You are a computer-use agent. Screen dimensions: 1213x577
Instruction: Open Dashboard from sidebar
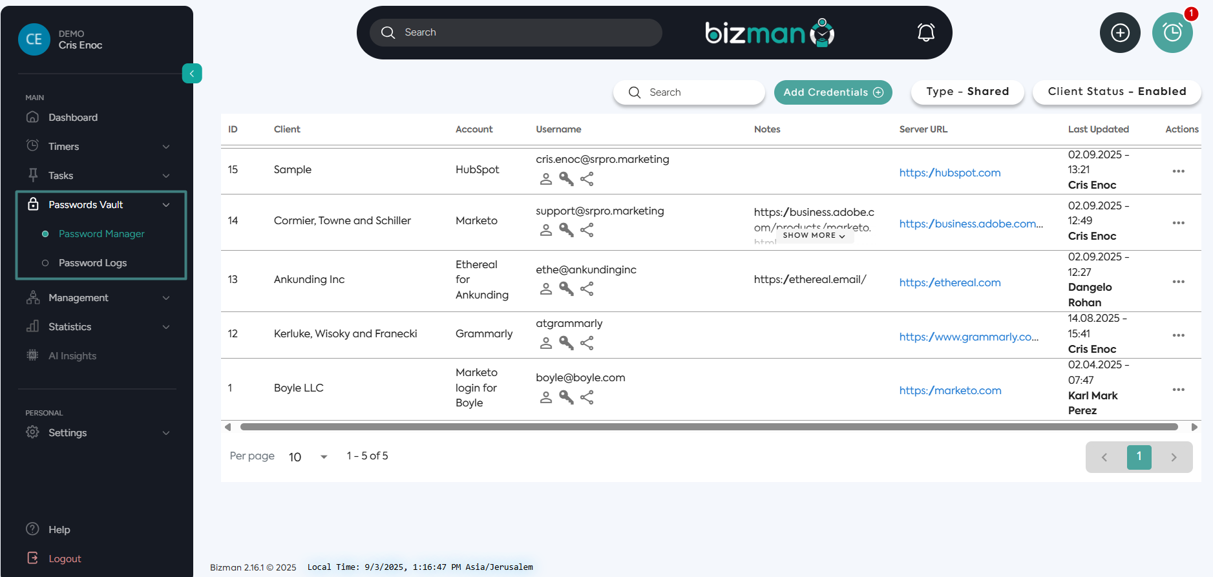point(72,118)
